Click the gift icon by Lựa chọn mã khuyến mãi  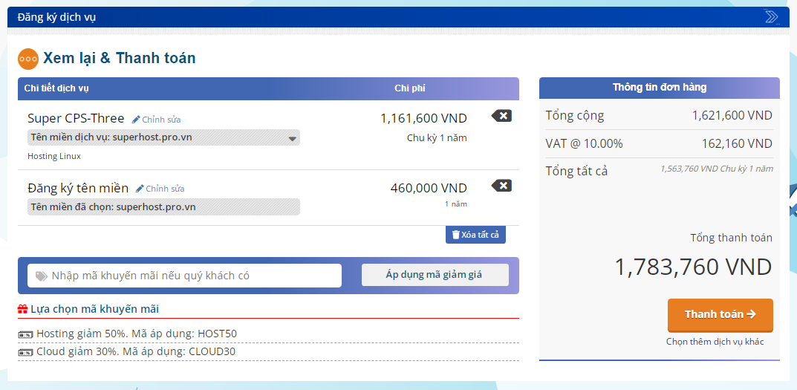point(23,309)
